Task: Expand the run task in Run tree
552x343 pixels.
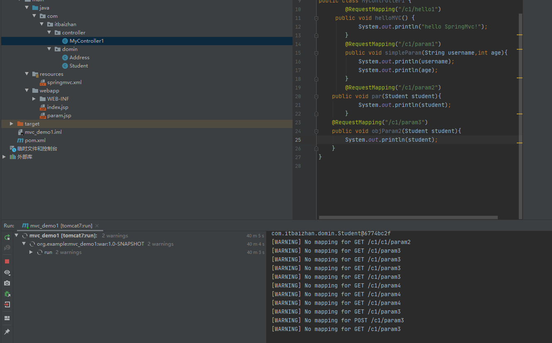Action: (x=31, y=252)
